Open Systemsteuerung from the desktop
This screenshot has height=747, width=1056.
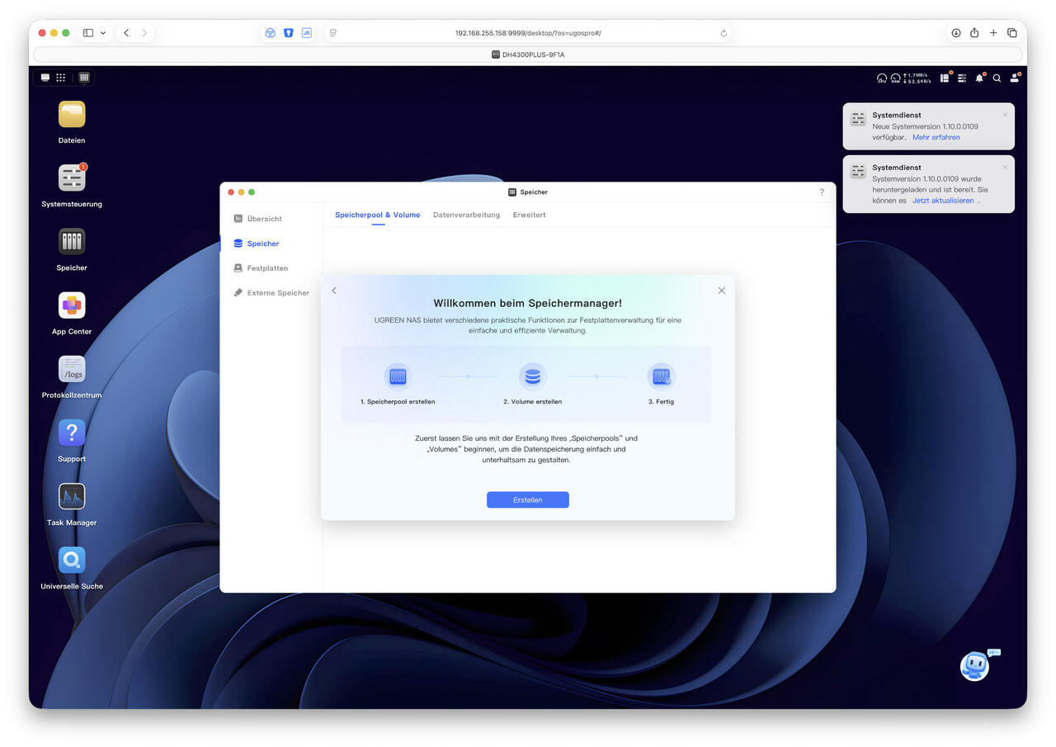(x=72, y=178)
